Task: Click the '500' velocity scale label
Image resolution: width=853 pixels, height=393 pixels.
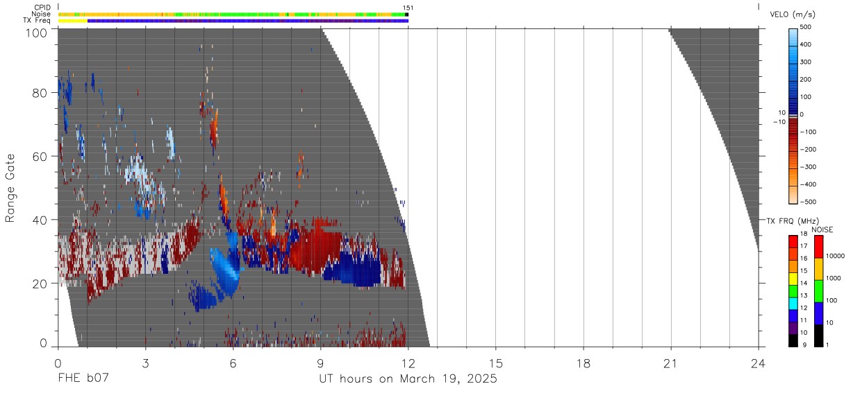Action: click(807, 27)
